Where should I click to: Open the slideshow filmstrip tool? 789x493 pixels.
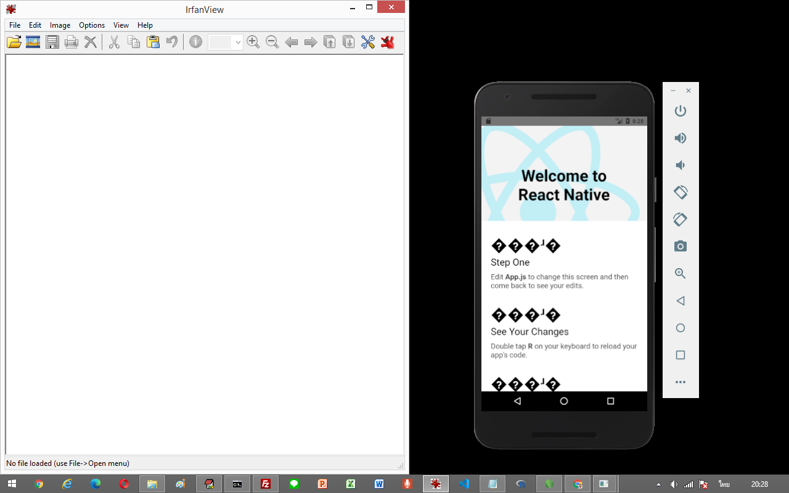(33, 42)
